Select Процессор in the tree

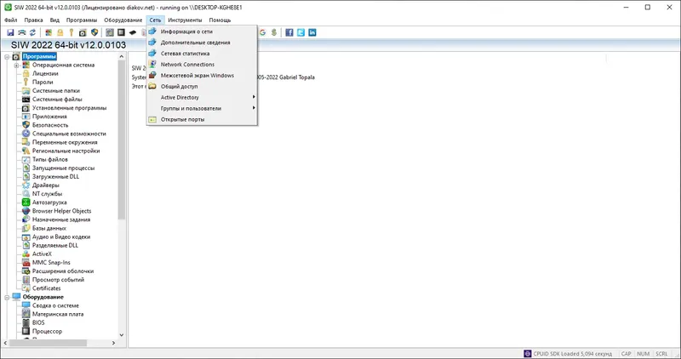[47, 331]
